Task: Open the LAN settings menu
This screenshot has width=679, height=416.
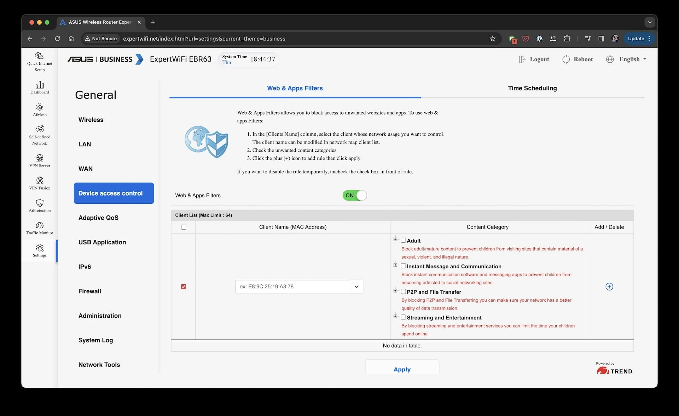Action: 85,144
